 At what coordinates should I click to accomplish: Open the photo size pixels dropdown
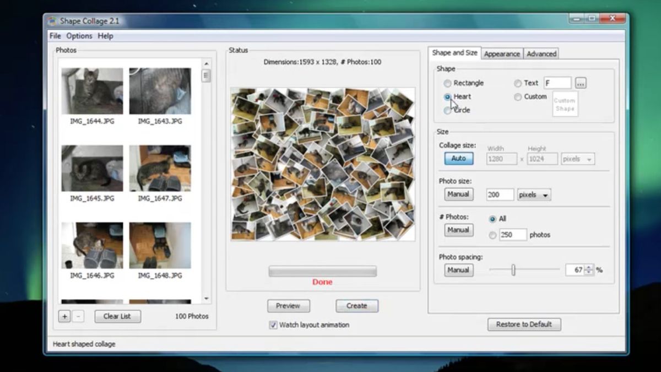click(533, 194)
